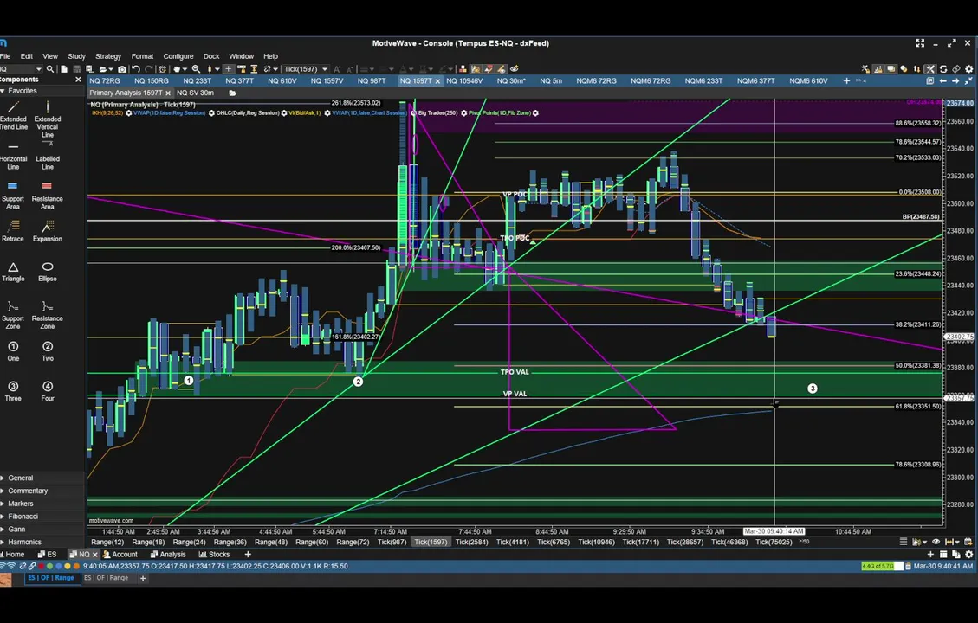Select the Resistance Zone component
The height and width of the screenshot is (623, 978).
coord(48,315)
